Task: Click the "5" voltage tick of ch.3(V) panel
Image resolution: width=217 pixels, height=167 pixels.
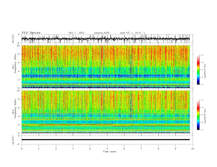Action: 19,136
